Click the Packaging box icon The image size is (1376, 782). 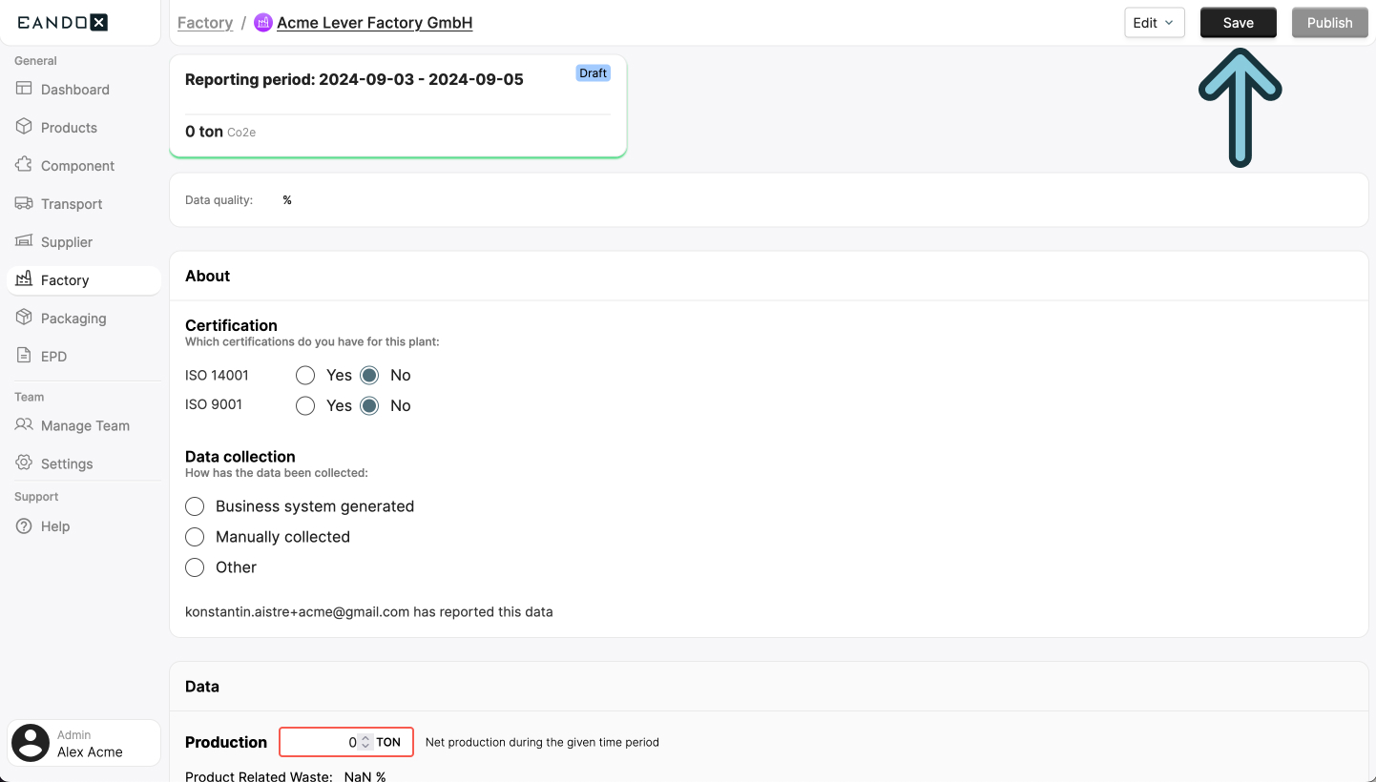point(24,318)
